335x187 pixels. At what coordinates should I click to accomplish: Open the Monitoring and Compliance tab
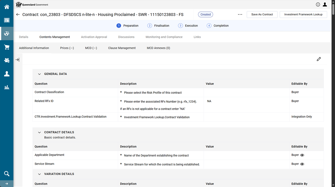click(164, 37)
